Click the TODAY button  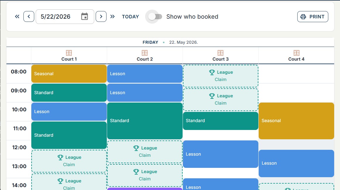130,17
